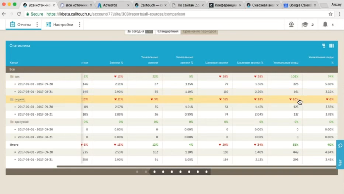The width and height of the screenshot is (344, 194).
Task: Click the Итого totals row label
Action: [x=14, y=145]
